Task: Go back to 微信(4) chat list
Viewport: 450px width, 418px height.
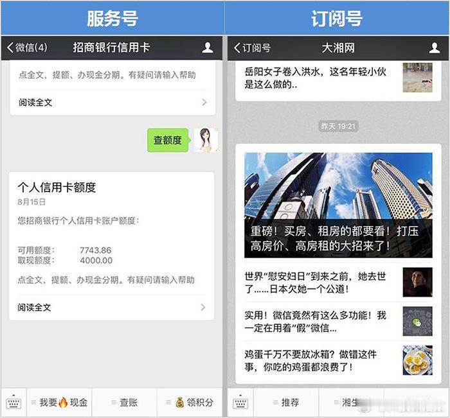Action: pos(27,48)
